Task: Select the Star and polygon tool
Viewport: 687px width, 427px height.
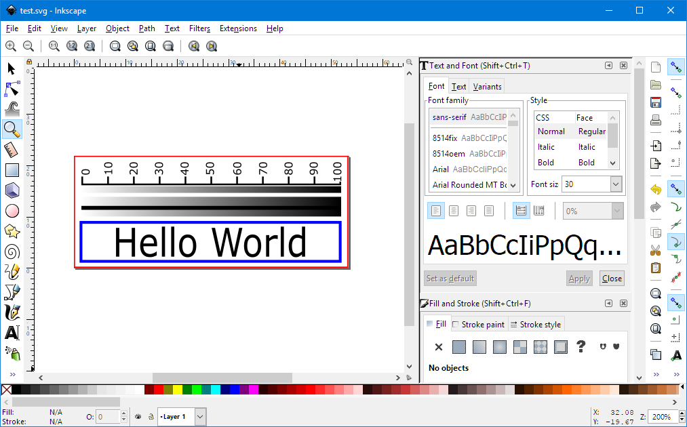Action: tap(12, 231)
